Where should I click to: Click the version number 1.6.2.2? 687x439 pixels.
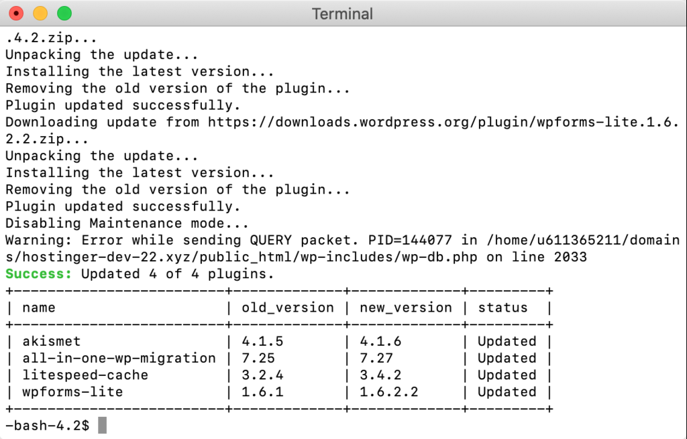pyautogui.click(x=387, y=391)
